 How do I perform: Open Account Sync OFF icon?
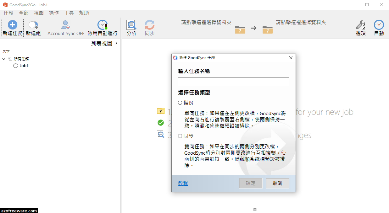[x=66, y=25]
